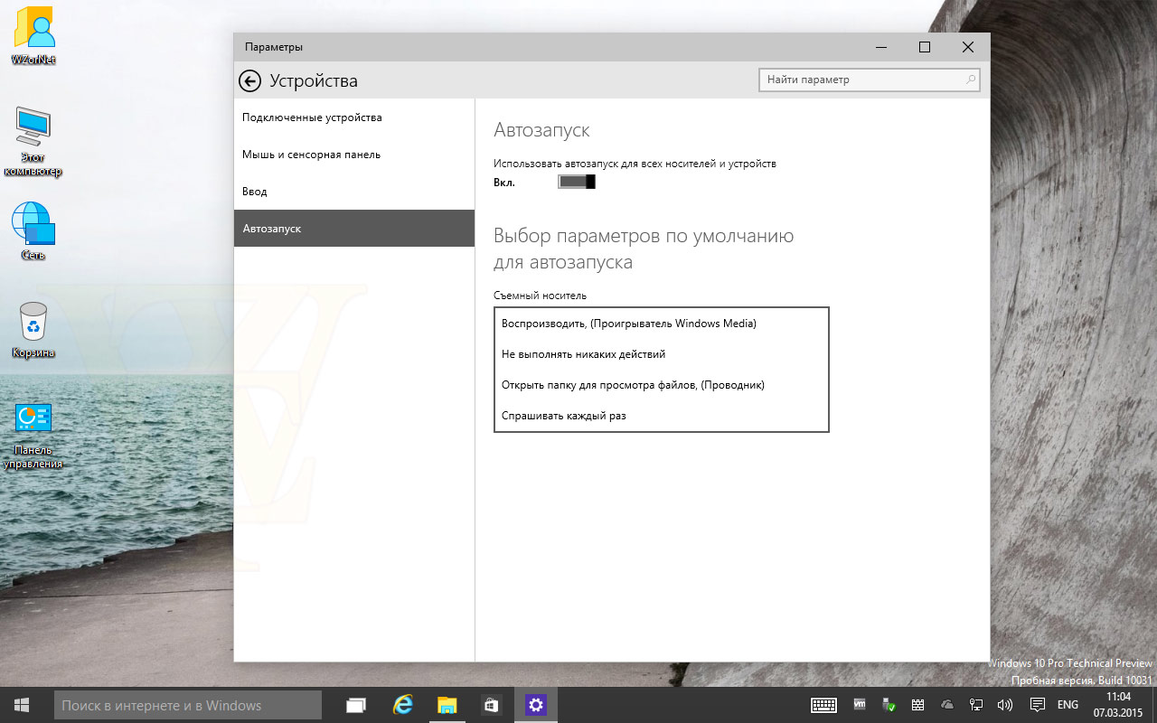Open Подключенные устройства section

(x=354, y=117)
